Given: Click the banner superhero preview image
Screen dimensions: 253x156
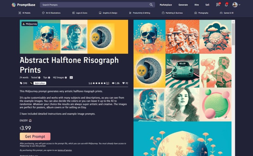Looking at the screenshot, I should 74,37.
